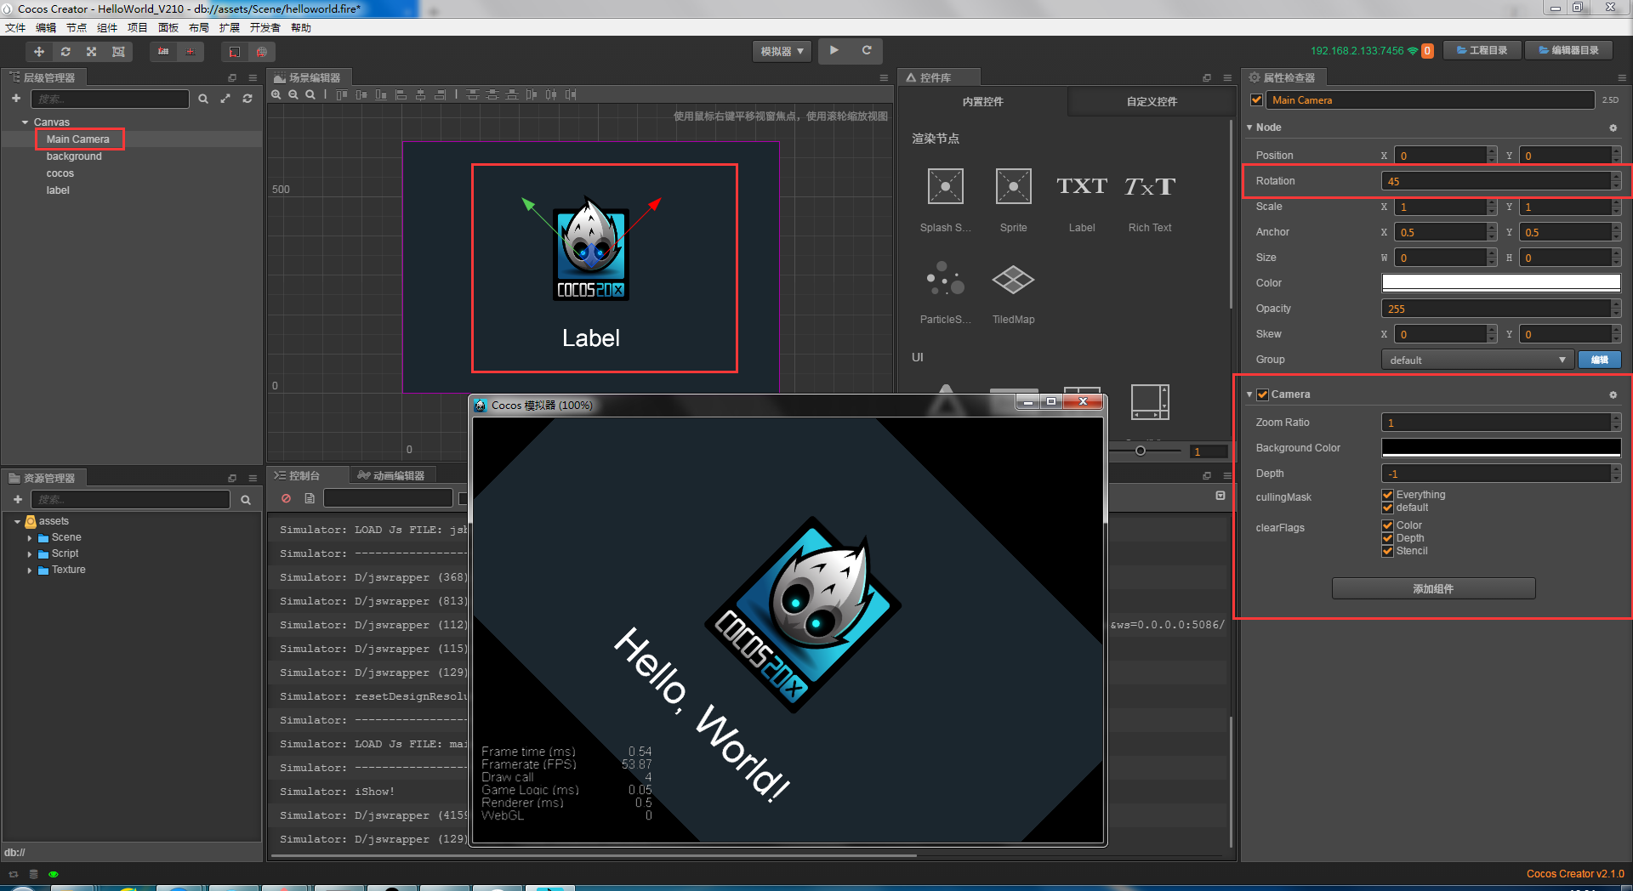Uncheck default in cullingMask
The height and width of the screenshot is (891, 1633).
point(1388,508)
